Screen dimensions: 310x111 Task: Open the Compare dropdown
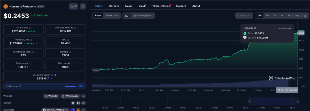point(244,16)
